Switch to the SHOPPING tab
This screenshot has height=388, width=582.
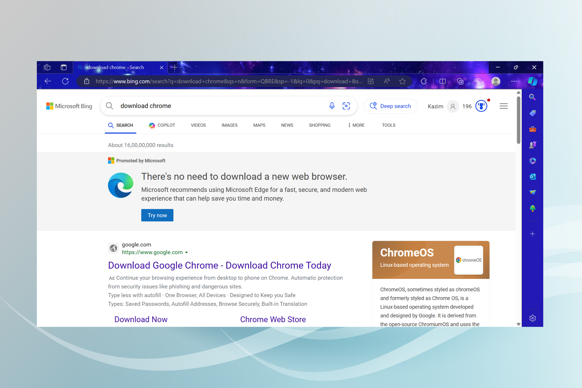point(319,125)
